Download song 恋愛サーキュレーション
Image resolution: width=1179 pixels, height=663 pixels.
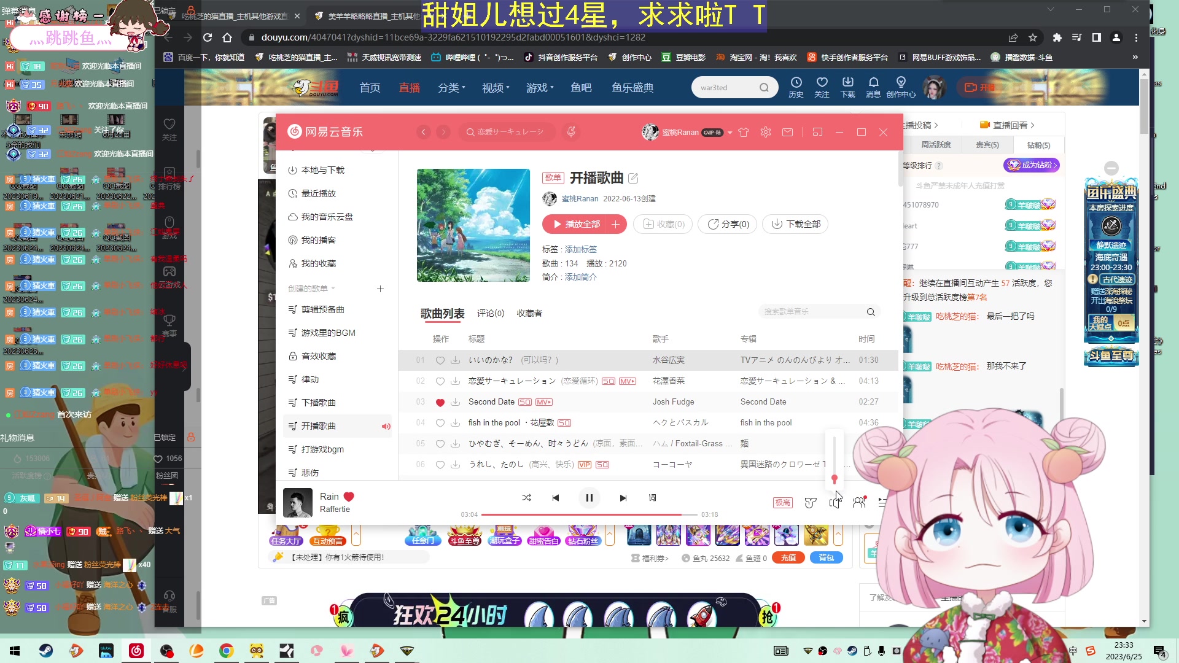click(455, 381)
